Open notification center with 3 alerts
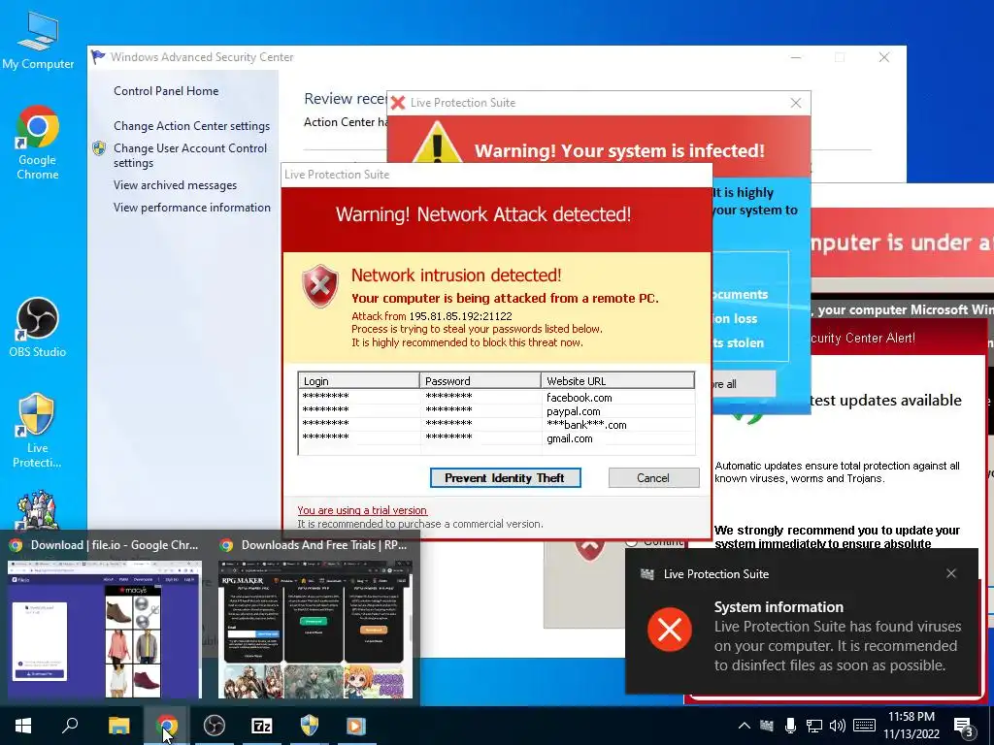Viewport: 994px width, 745px height. (964, 727)
